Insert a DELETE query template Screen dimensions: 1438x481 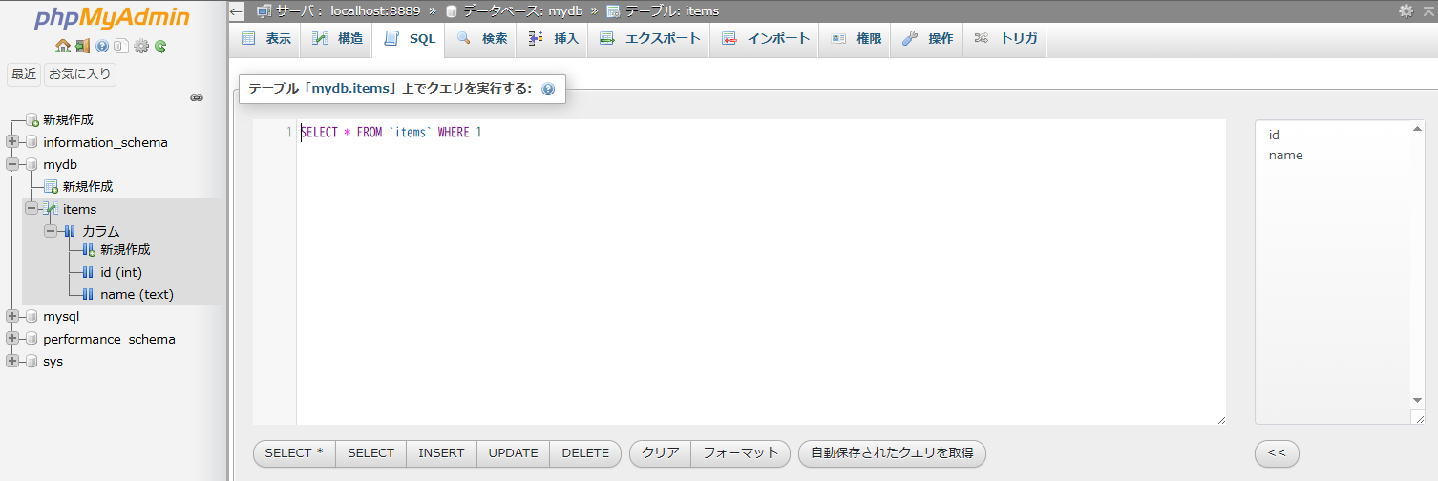[x=585, y=453]
